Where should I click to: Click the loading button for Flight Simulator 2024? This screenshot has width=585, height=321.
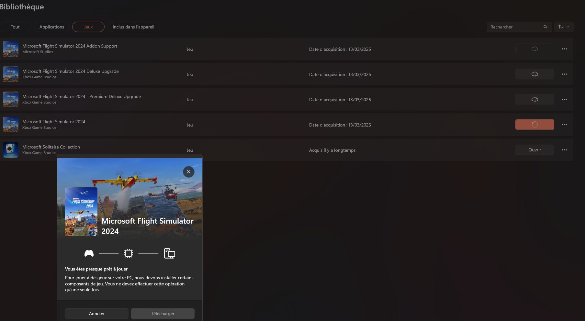click(534, 125)
